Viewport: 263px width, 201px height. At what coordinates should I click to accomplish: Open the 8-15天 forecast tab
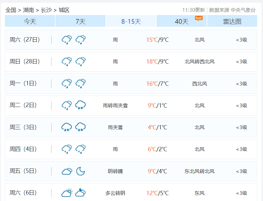point(131,21)
